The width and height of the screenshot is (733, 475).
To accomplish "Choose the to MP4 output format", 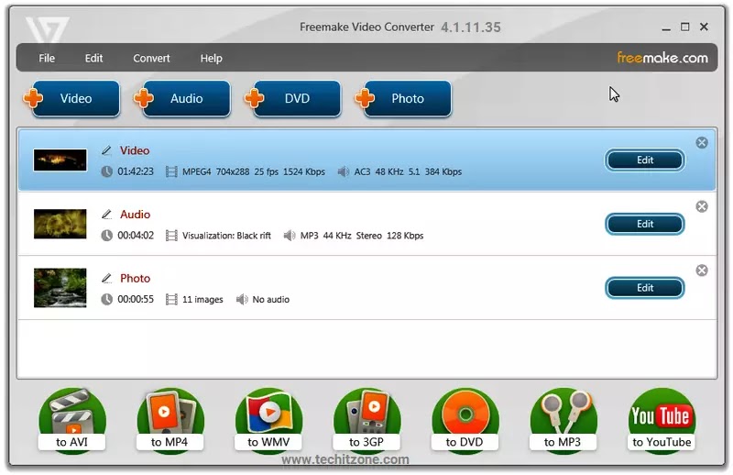I will (x=170, y=420).
